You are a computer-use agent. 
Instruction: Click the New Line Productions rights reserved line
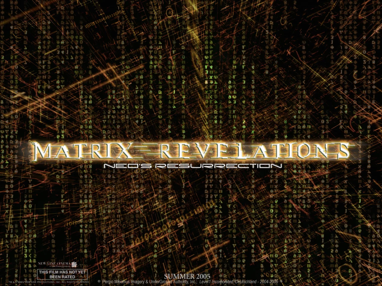pos(49,282)
